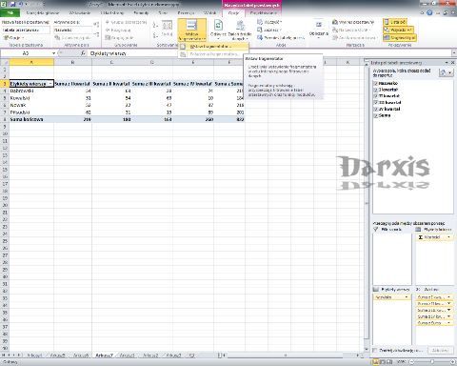Toggle the +/- buttons option (Przyciski +/-)

click(x=398, y=30)
